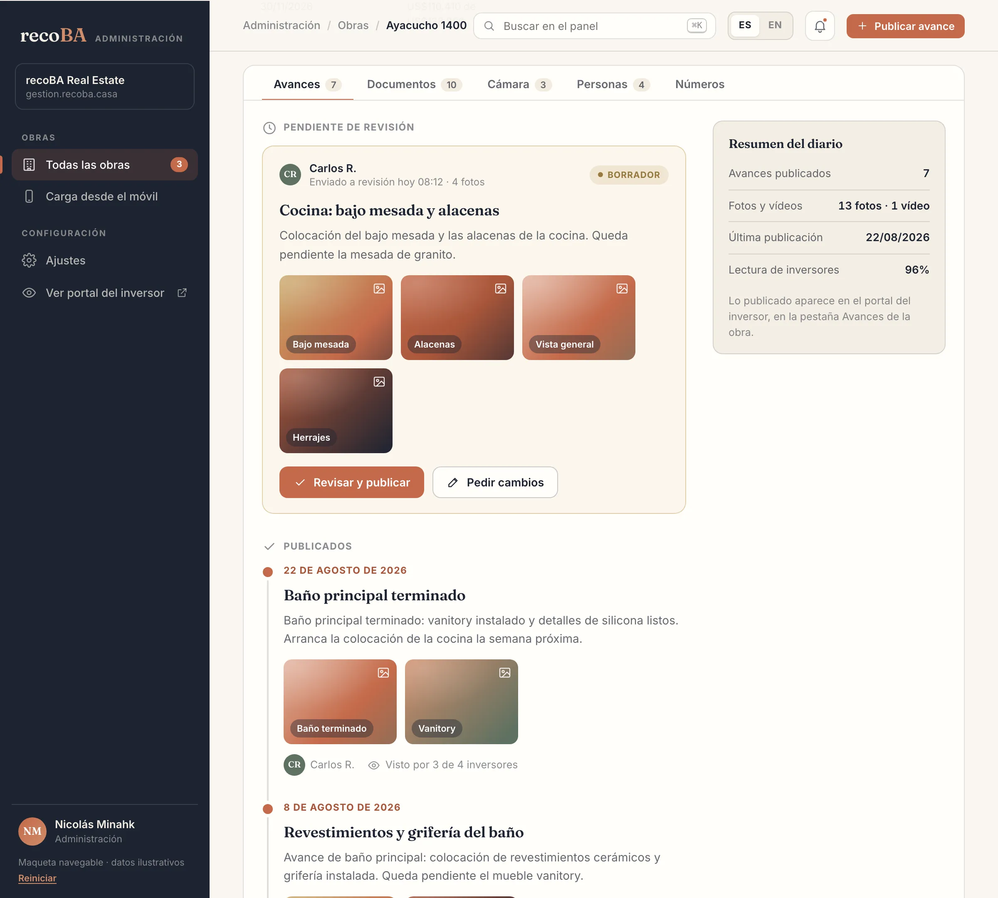Click the BORRADOR status badge
The height and width of the screenshot is (898, 998).
629,175
